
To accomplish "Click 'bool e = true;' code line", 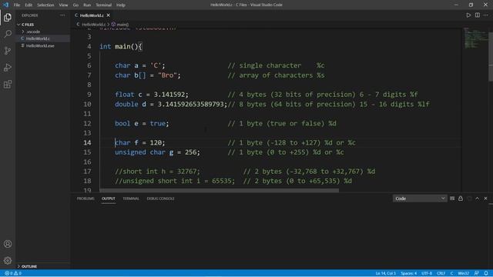I will click(x=142, y=123).
